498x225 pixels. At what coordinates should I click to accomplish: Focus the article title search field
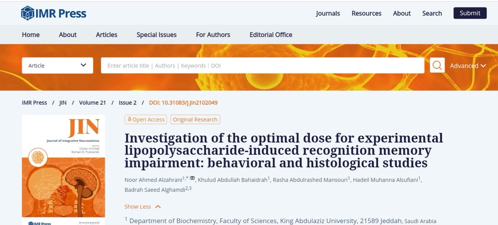262,65
